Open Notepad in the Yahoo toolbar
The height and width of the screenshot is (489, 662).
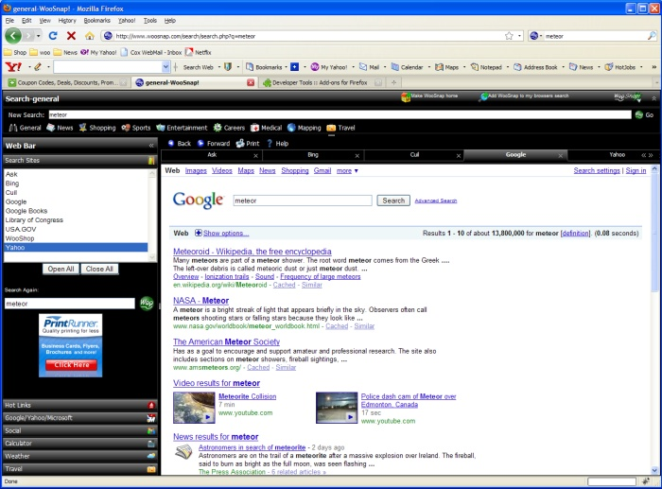pyautogui.click(x=486, y=67)
